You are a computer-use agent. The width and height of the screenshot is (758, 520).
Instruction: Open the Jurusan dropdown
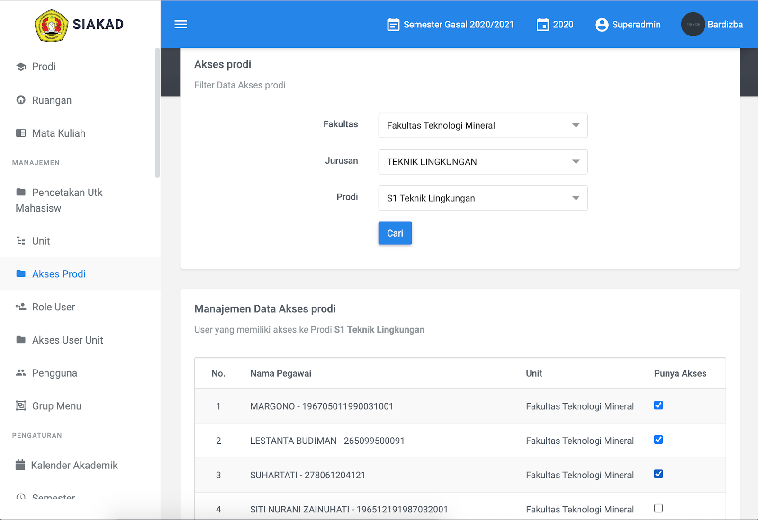tap(483, 162)
